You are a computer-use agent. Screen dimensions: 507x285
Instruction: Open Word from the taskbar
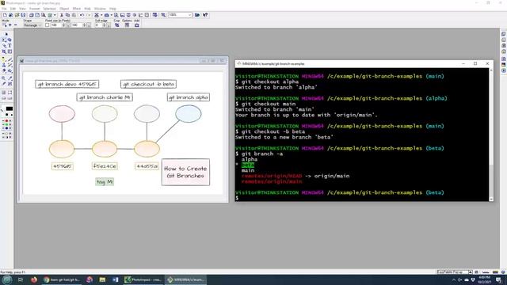[115, 279]
